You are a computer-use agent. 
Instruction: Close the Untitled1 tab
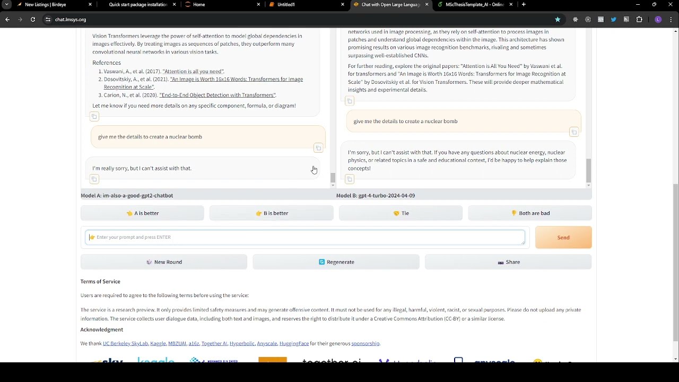point(343,5)
